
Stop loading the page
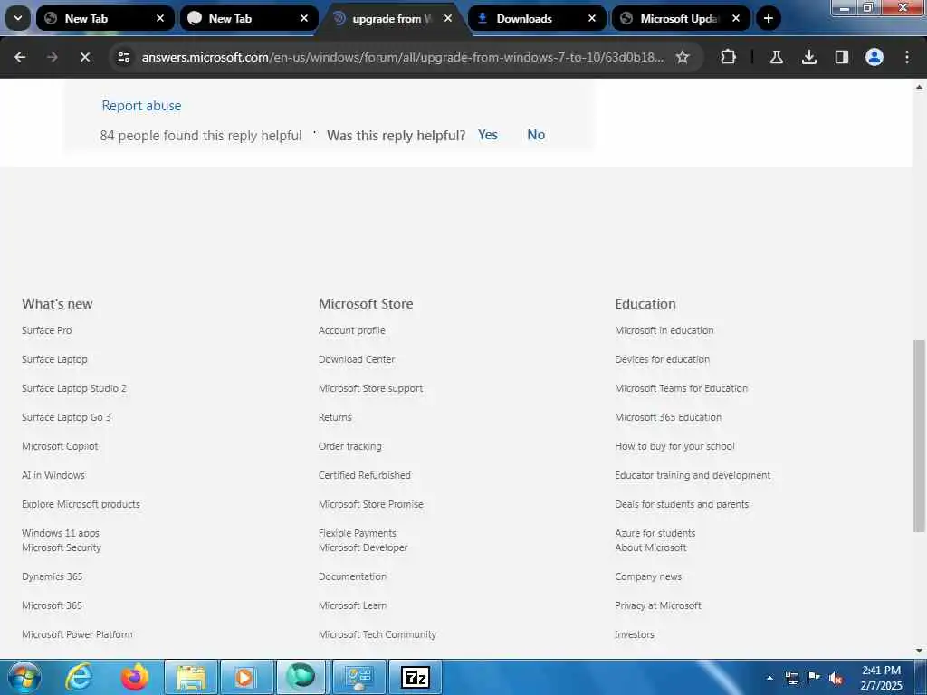pyautogui.click(x=84, y=57)
